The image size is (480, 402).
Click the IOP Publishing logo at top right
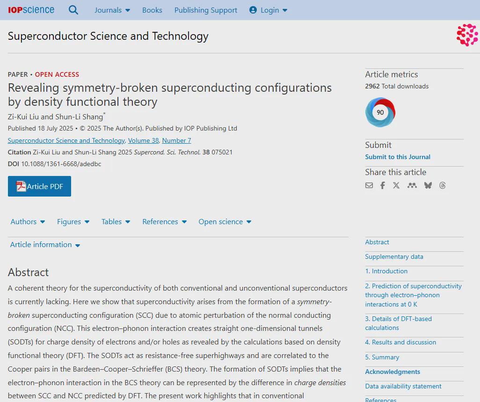[467, 36]
